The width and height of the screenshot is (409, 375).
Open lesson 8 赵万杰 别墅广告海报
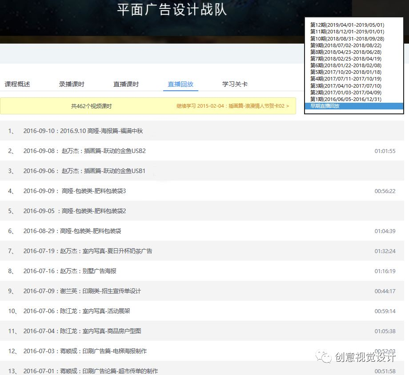[202, 271]
